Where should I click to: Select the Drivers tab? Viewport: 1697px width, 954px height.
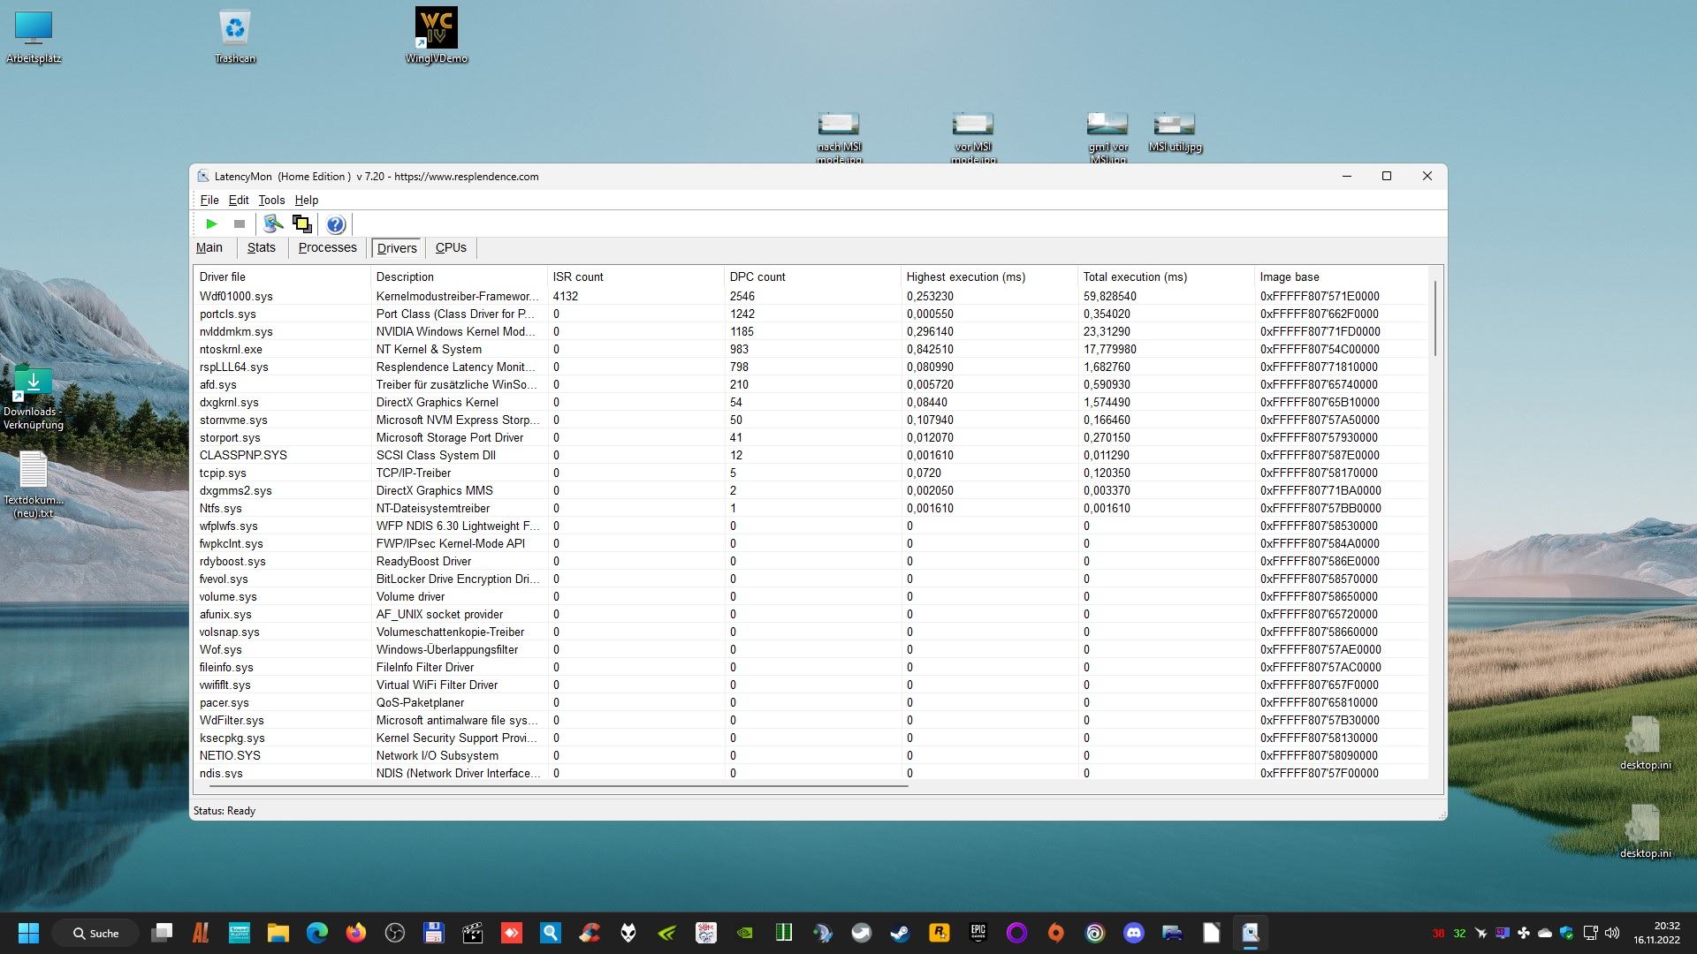pos(397,248)
